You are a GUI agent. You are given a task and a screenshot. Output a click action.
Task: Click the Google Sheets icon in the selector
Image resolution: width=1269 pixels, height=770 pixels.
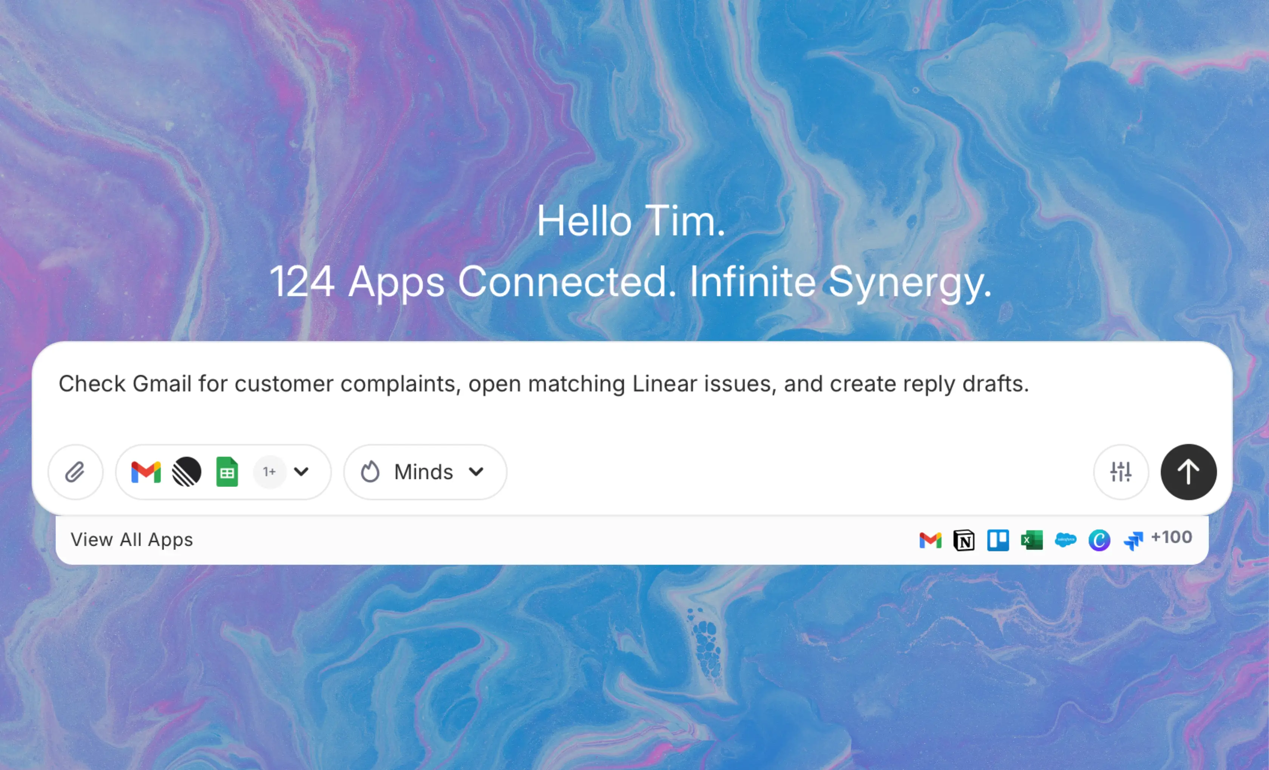[x=227, y=472]
